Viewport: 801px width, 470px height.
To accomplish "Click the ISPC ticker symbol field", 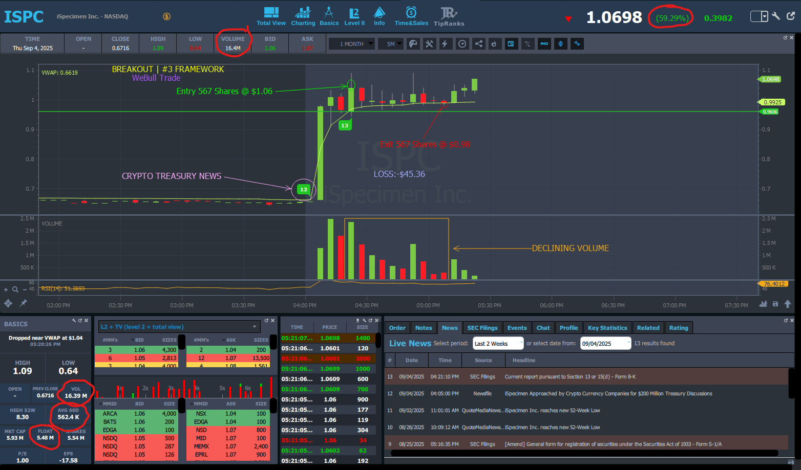I will pos(24,16).
